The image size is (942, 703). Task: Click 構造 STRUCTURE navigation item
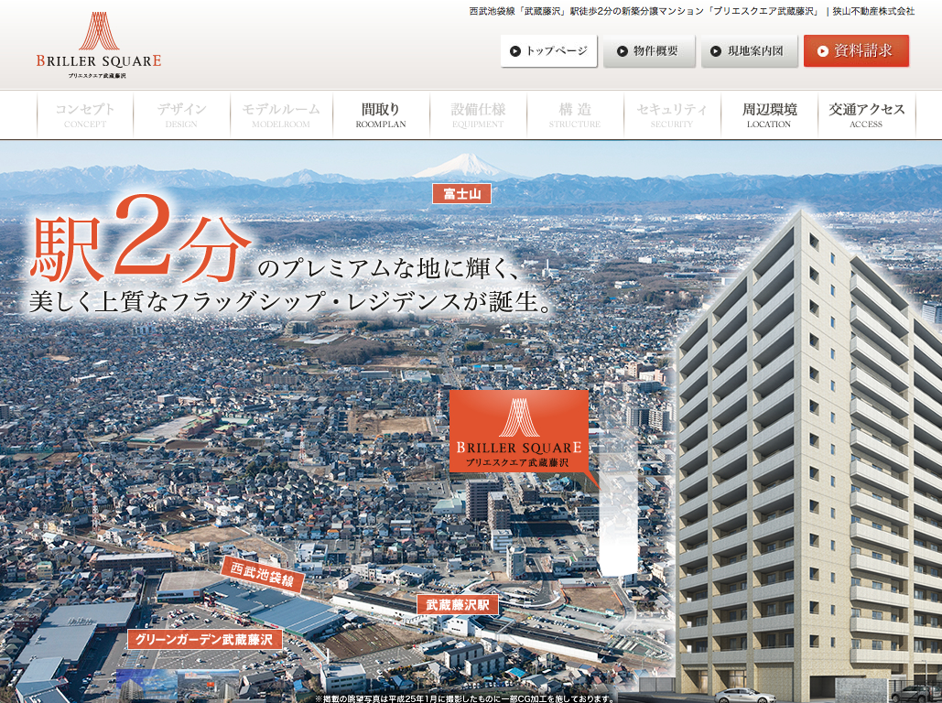coord(575,115)
